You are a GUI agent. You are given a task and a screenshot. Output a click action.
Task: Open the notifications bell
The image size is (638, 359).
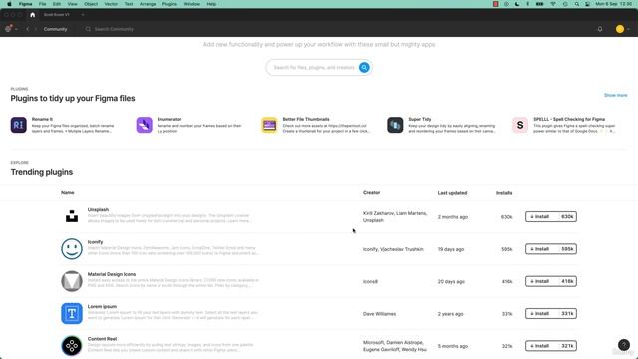[600, 29]
